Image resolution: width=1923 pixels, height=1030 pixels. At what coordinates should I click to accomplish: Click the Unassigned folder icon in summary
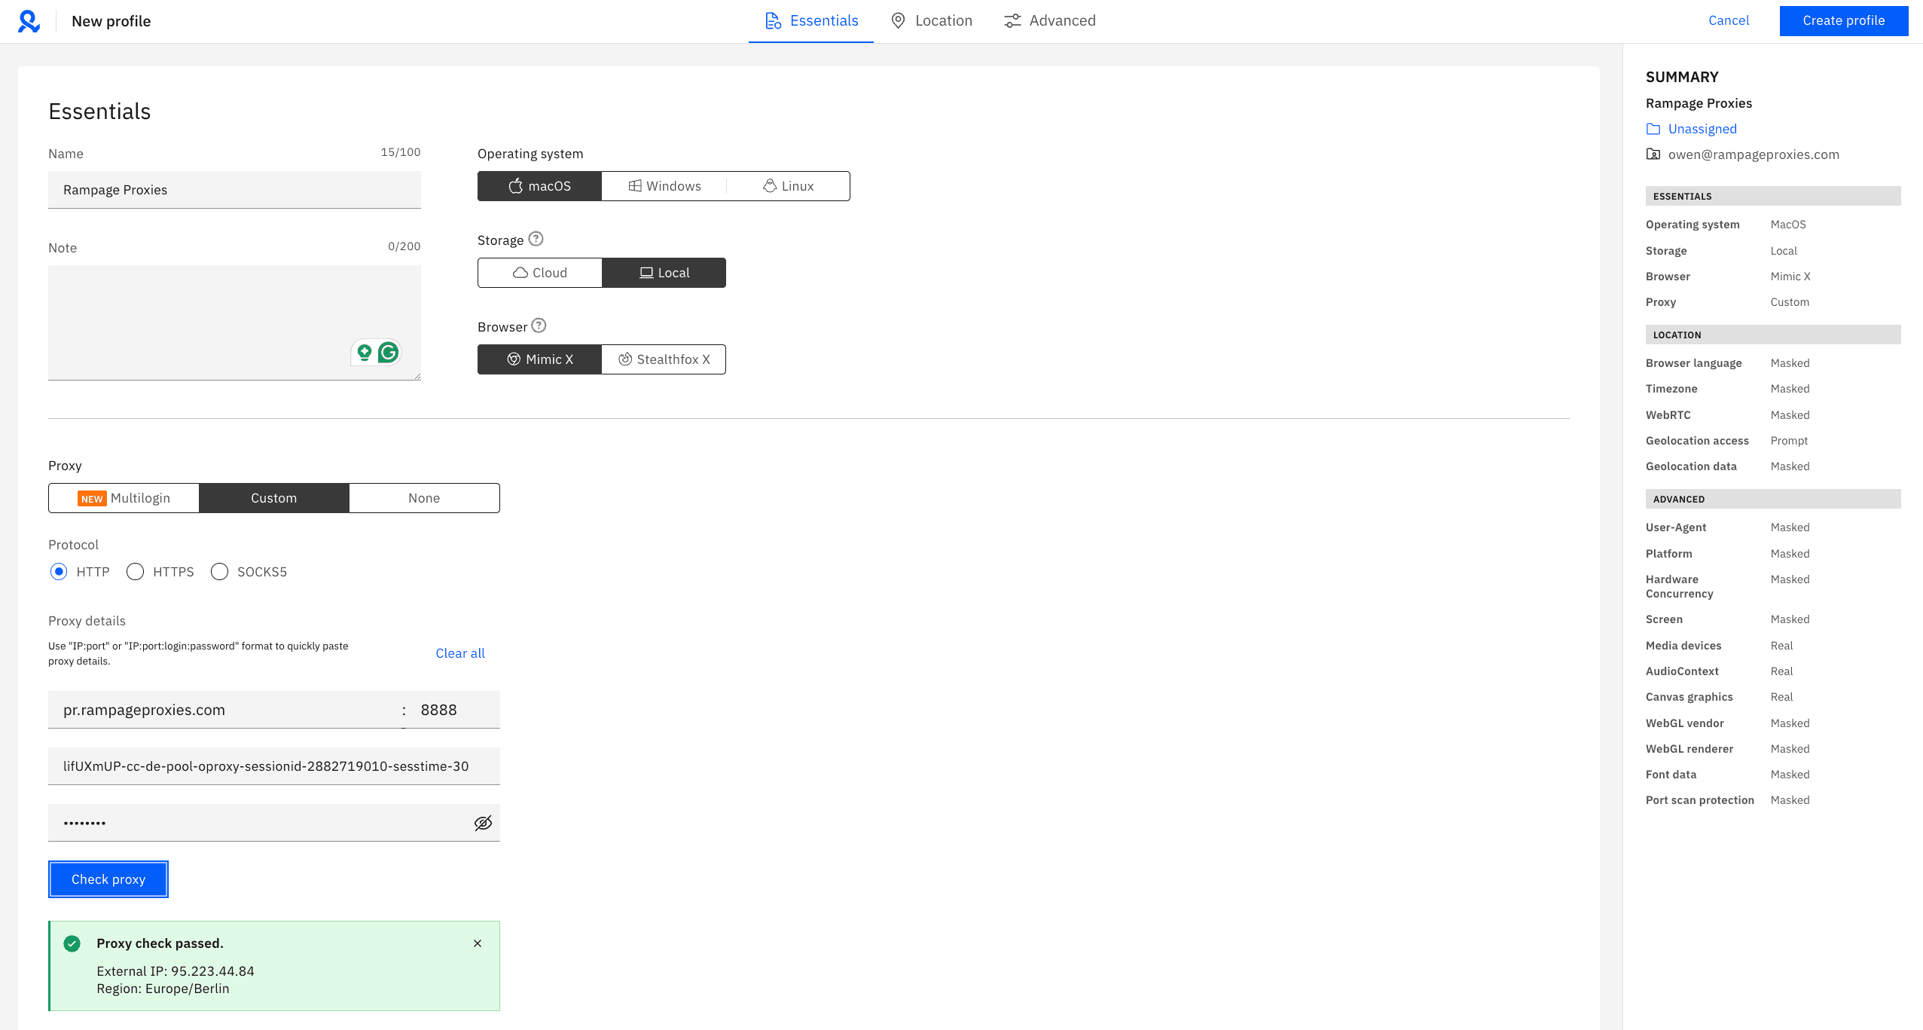click(1653, 129)
